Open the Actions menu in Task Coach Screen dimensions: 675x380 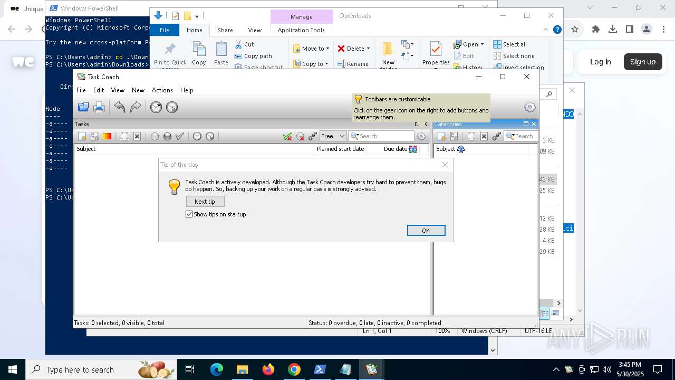[x=162, y=90]
